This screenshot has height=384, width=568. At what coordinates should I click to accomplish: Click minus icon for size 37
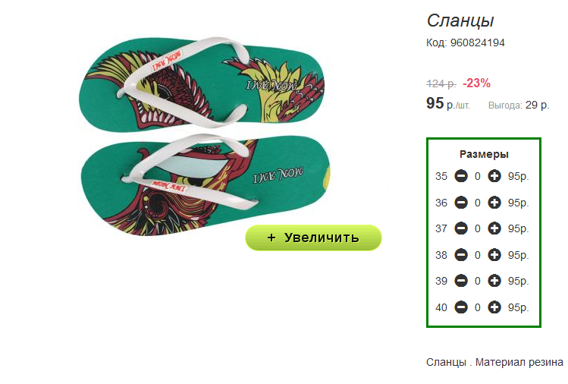(461, 228)
